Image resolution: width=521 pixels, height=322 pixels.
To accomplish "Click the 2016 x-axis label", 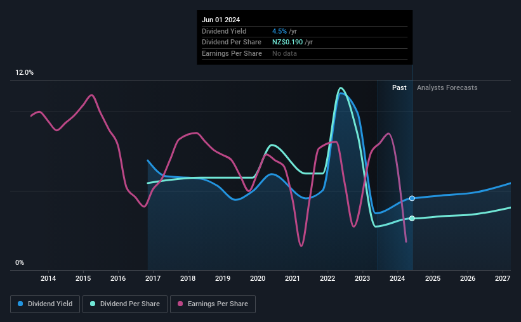I will (x=118, y=278).
